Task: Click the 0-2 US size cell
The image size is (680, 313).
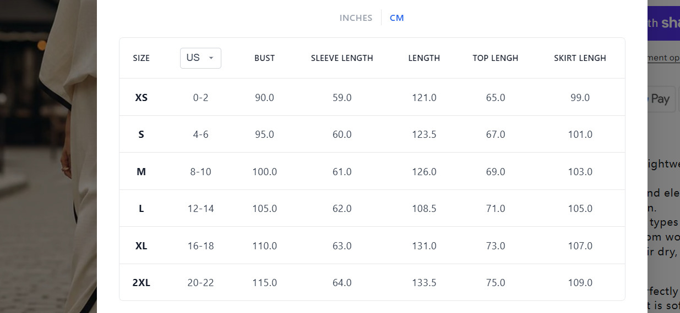Action: click(x=200, y=98)
